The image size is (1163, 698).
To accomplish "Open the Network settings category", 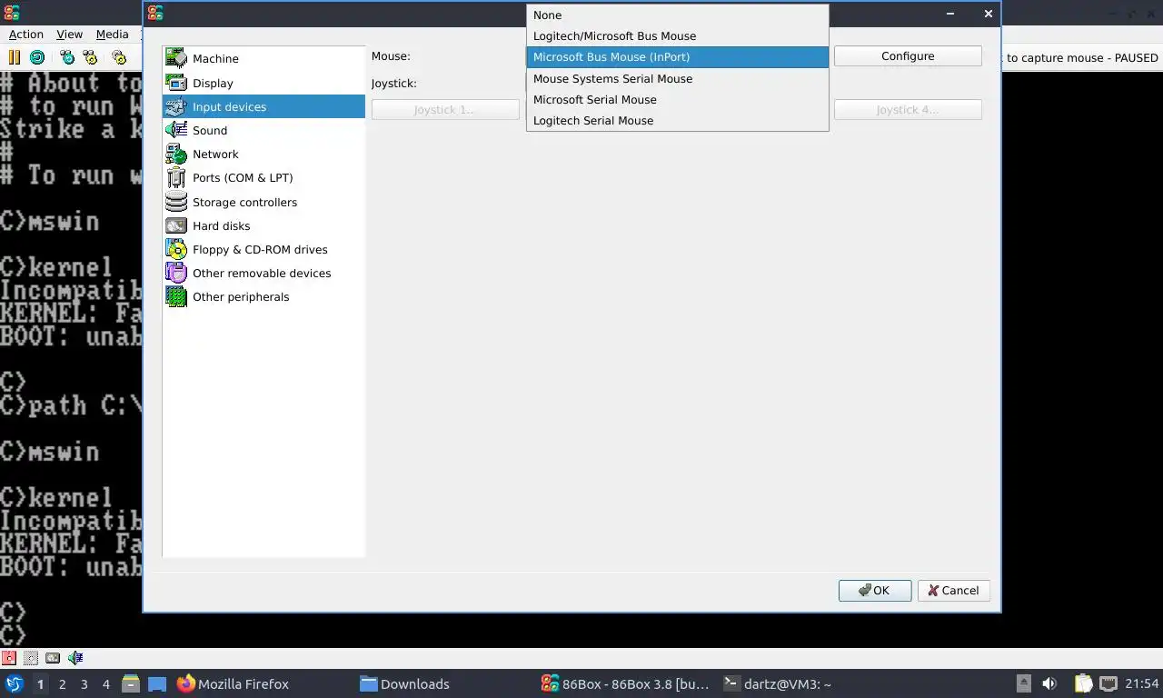I will (x=263, y=154).
